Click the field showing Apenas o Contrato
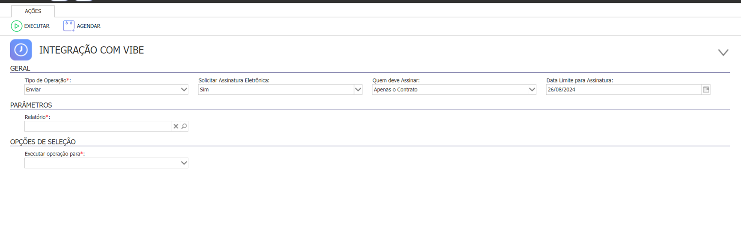The width and height of the screenshot is (741, 246). [x=450, y=90]
